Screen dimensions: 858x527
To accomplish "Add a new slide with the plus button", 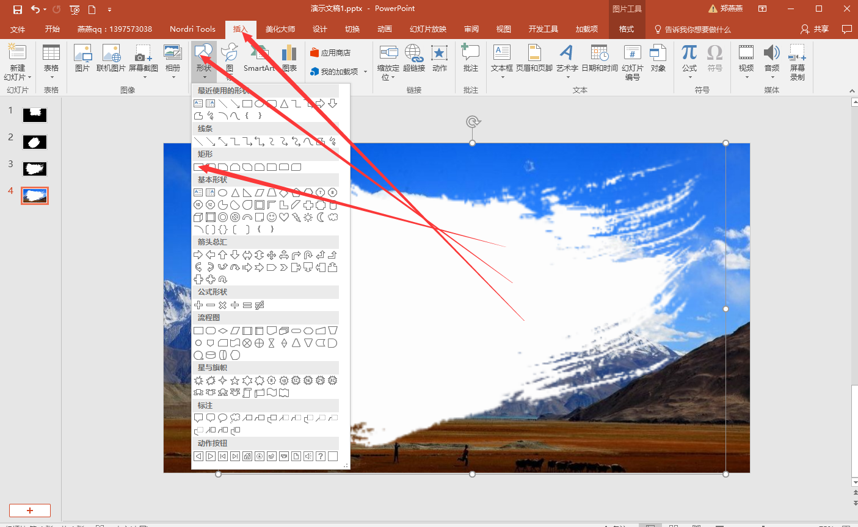I will pyautogui.click(x=29, y=510).
